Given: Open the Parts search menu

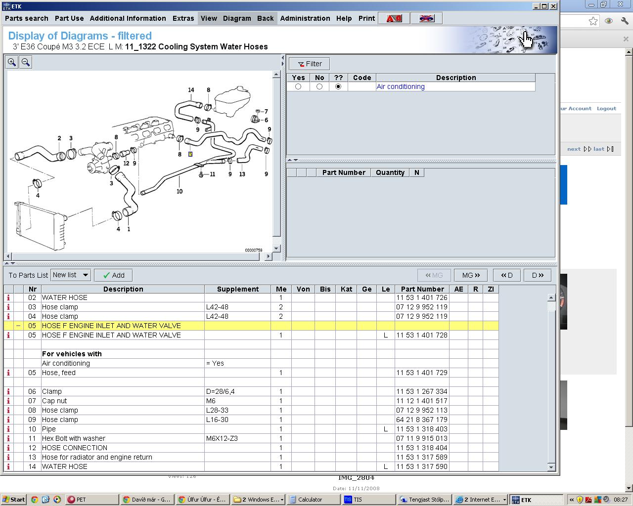Looking at the screenshot, I should click(x=27, y=18).
